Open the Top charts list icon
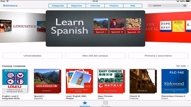191x107 pixels. [x=105, y=103]
